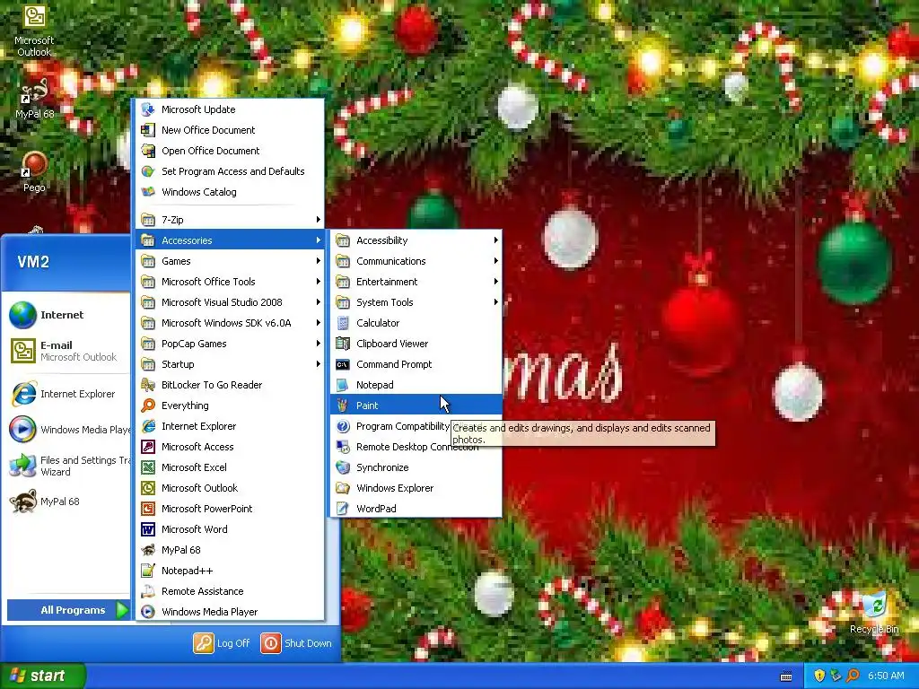Image resolution: width=919 pixels, height=689 pixels.
Task: Click the on-screen keyboard tray icon
Action: click(786, 676)
